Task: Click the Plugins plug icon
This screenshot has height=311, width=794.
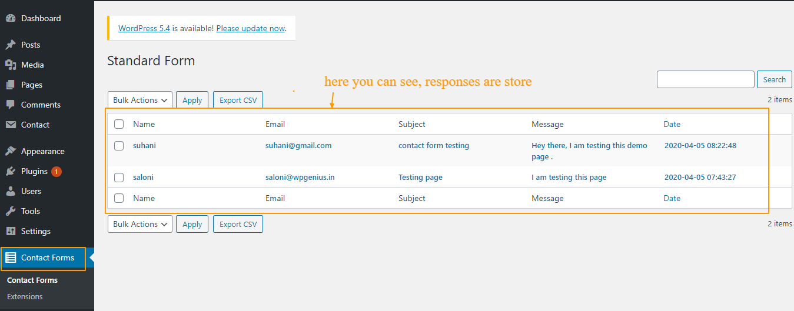Action: tap(10, 171)
